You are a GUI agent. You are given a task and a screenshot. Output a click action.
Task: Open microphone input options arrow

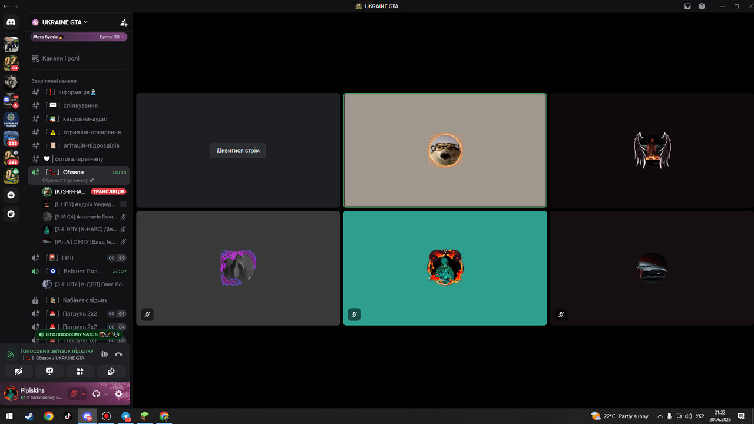click(84, 394)
